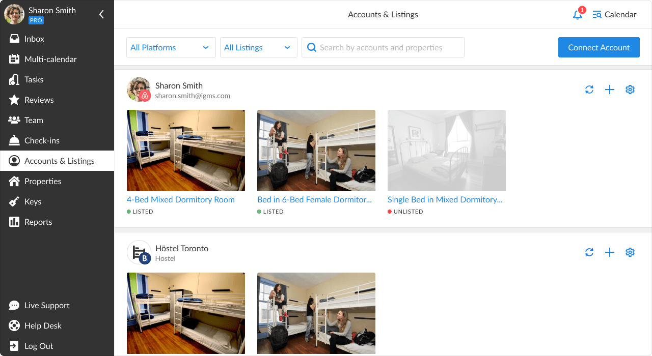Viewport: 652px width, 356px height.
Task: Navigate to Reviews in the sidebar
Action: pos(39,100)
